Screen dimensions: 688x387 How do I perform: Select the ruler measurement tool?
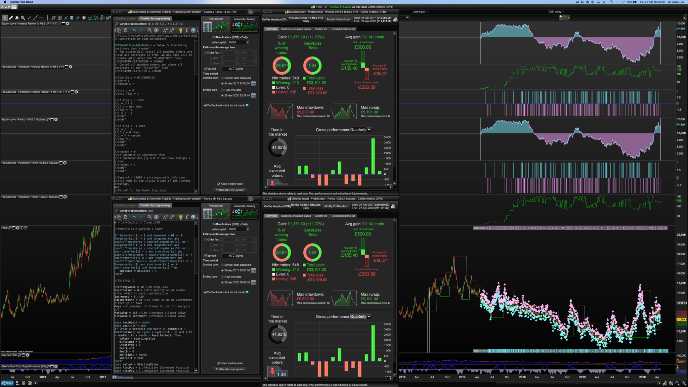pyautogui.click(x=11, y=18)
